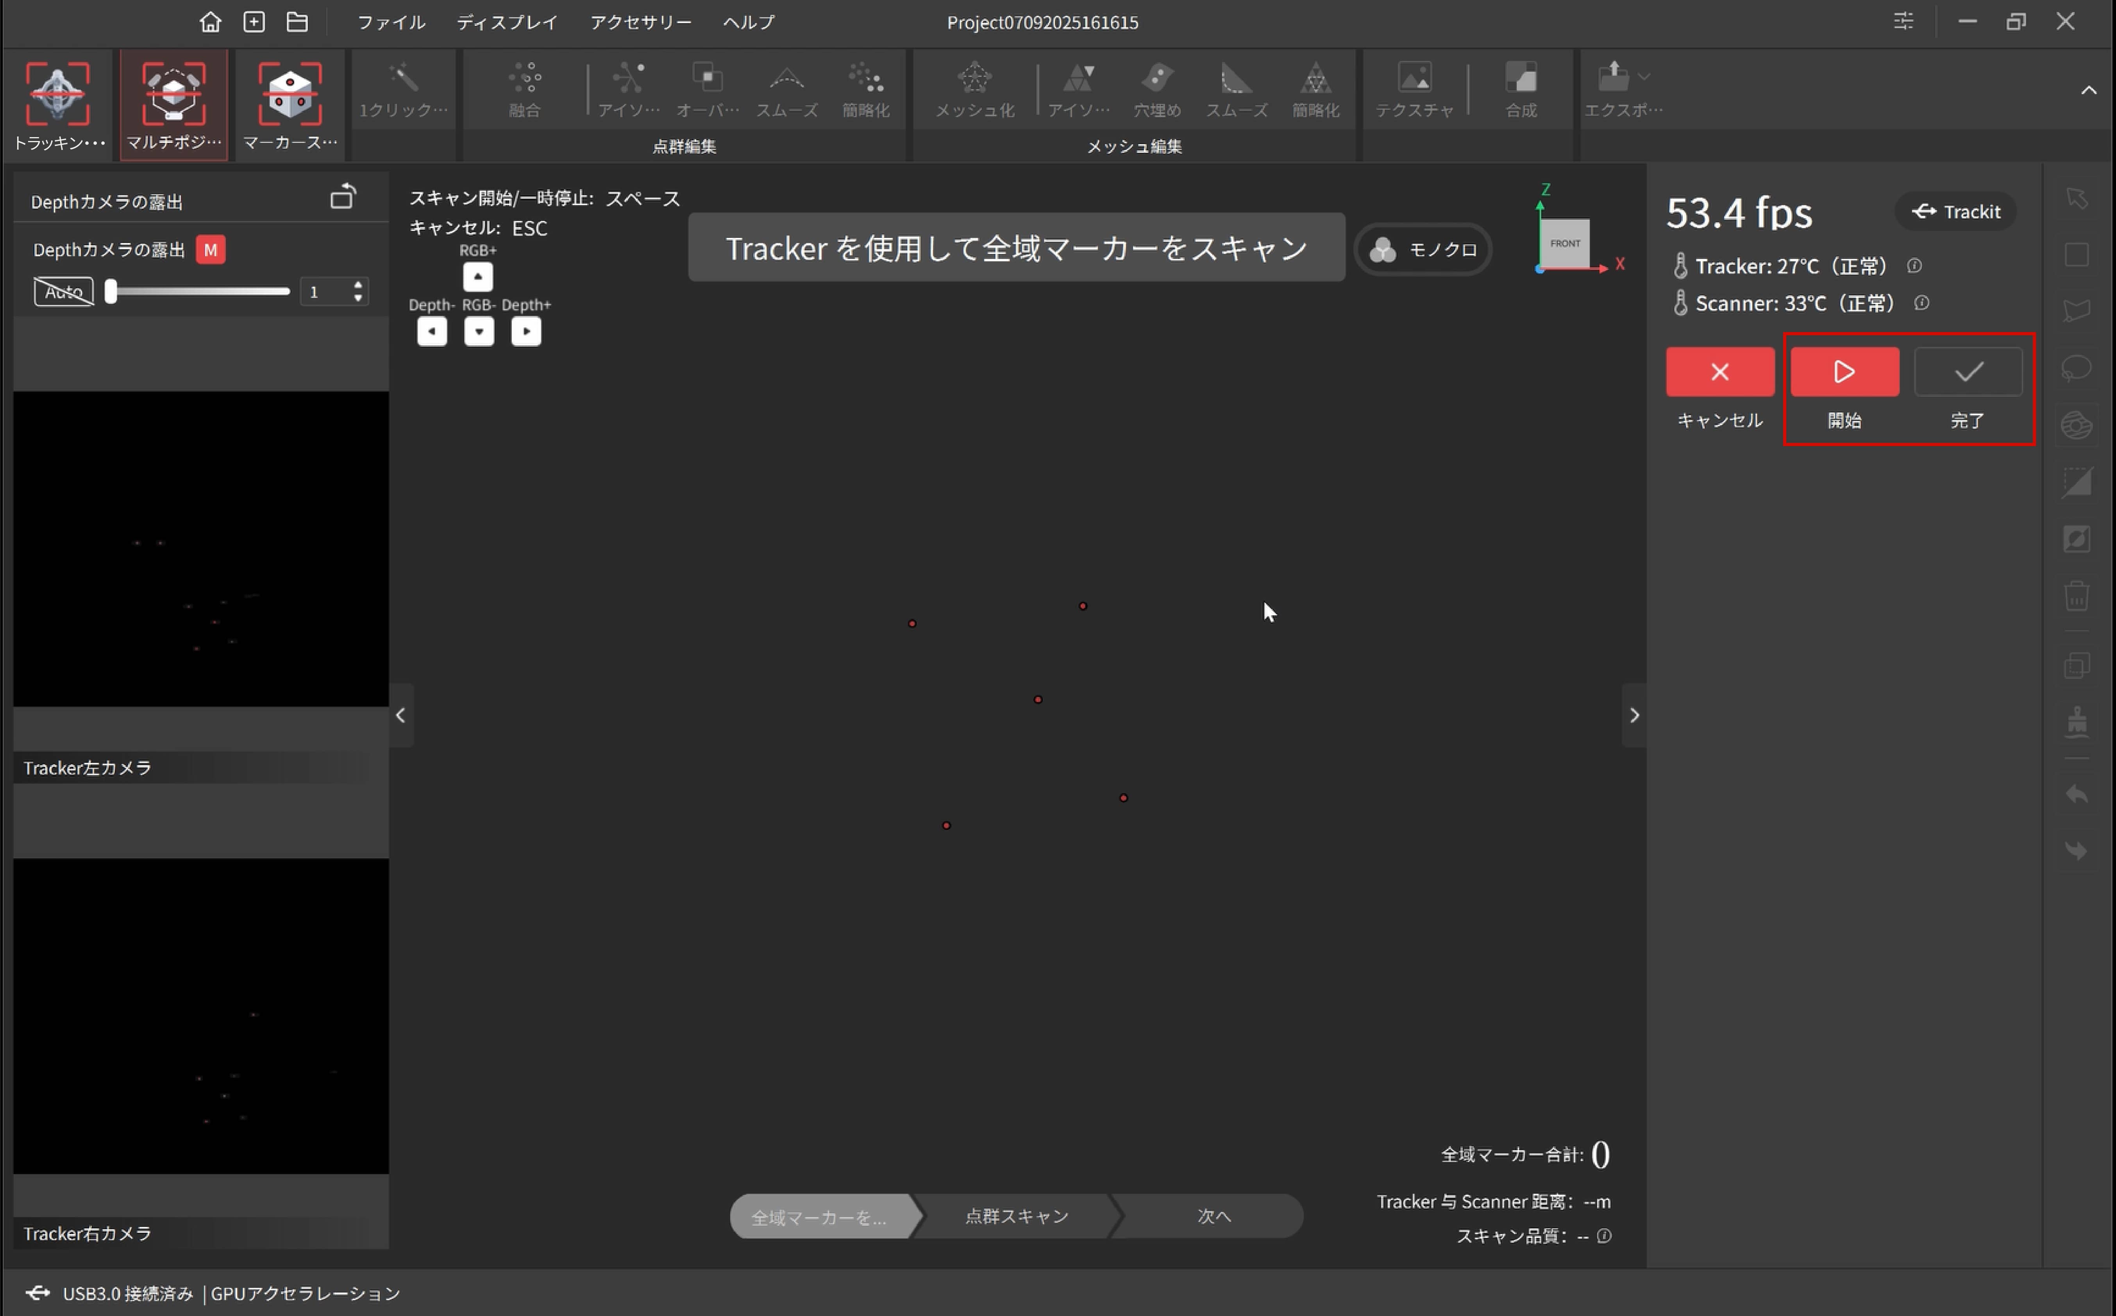Viewport: 2116px width, 1316px height.
Task: Open the settings sliders icon in title bar
Action: 1903,21
